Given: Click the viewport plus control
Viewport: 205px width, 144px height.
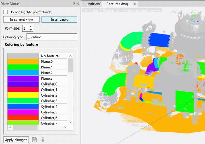Looking at the screenshot, I should (86, 10).
